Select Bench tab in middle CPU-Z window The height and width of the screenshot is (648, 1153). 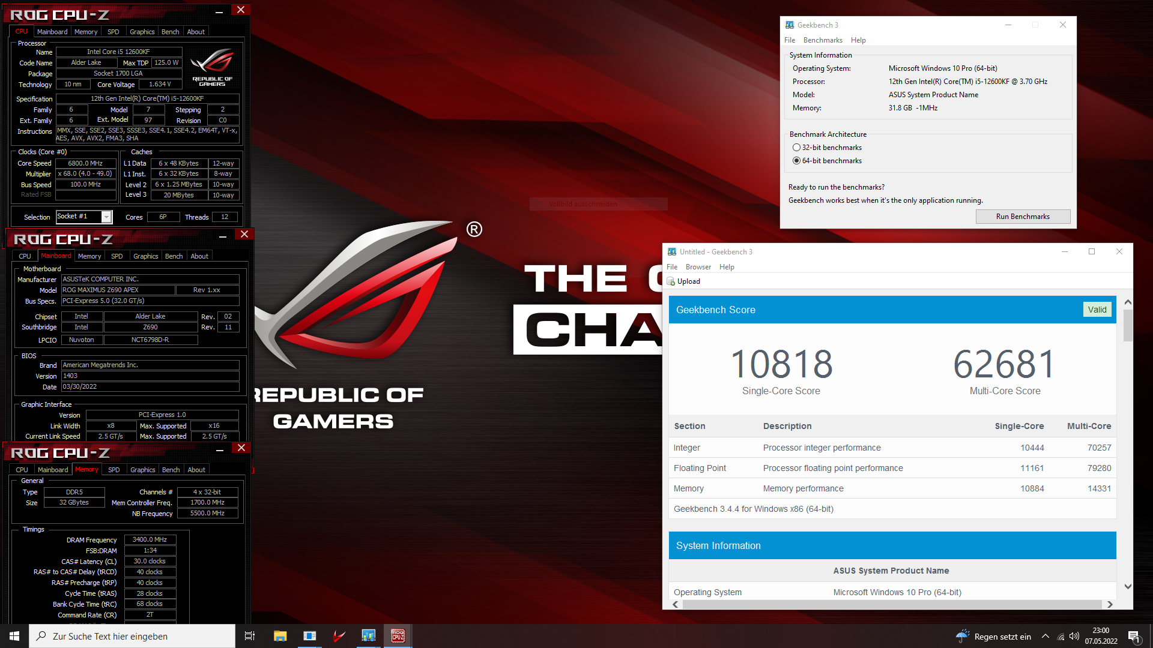tap(174, 256)
